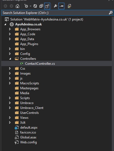Click the Home icon in toolbar
The image size is (114, 151).
[x=17, y=6]
